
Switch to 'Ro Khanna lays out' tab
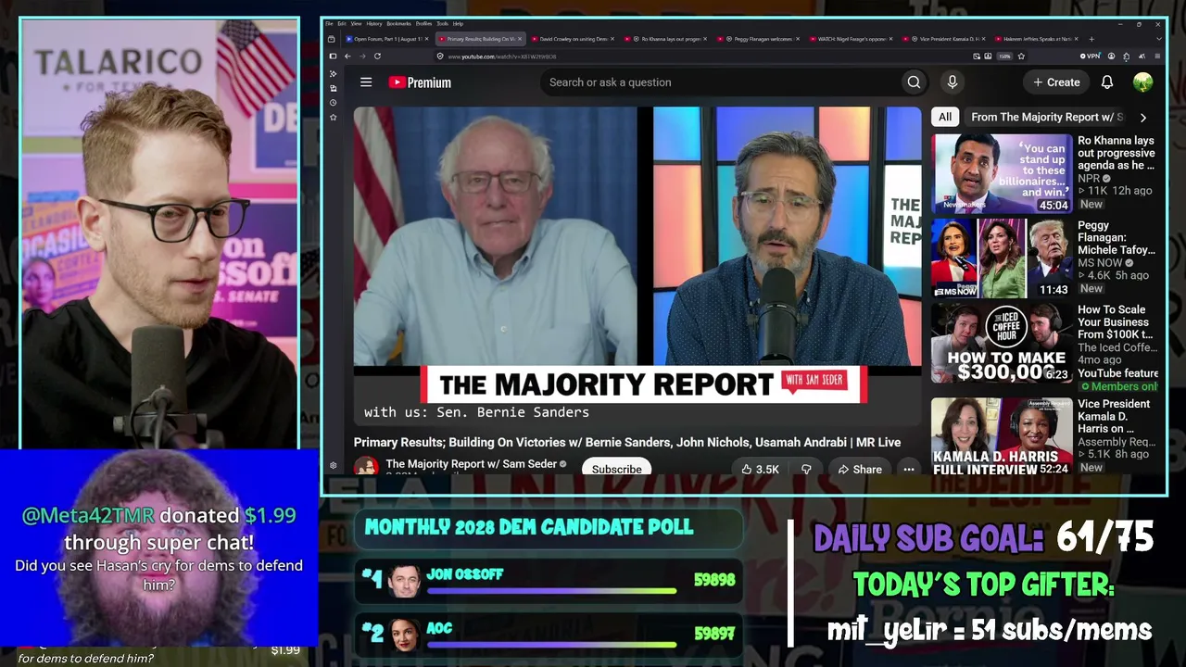[666, 39]
